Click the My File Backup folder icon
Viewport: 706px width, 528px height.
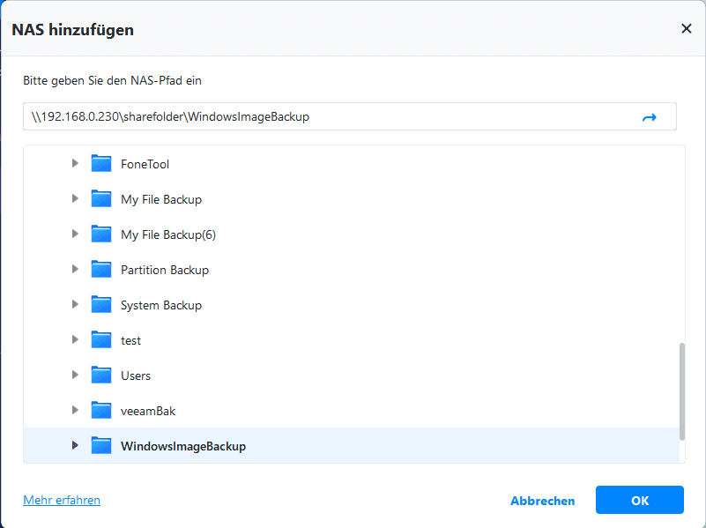101,198
